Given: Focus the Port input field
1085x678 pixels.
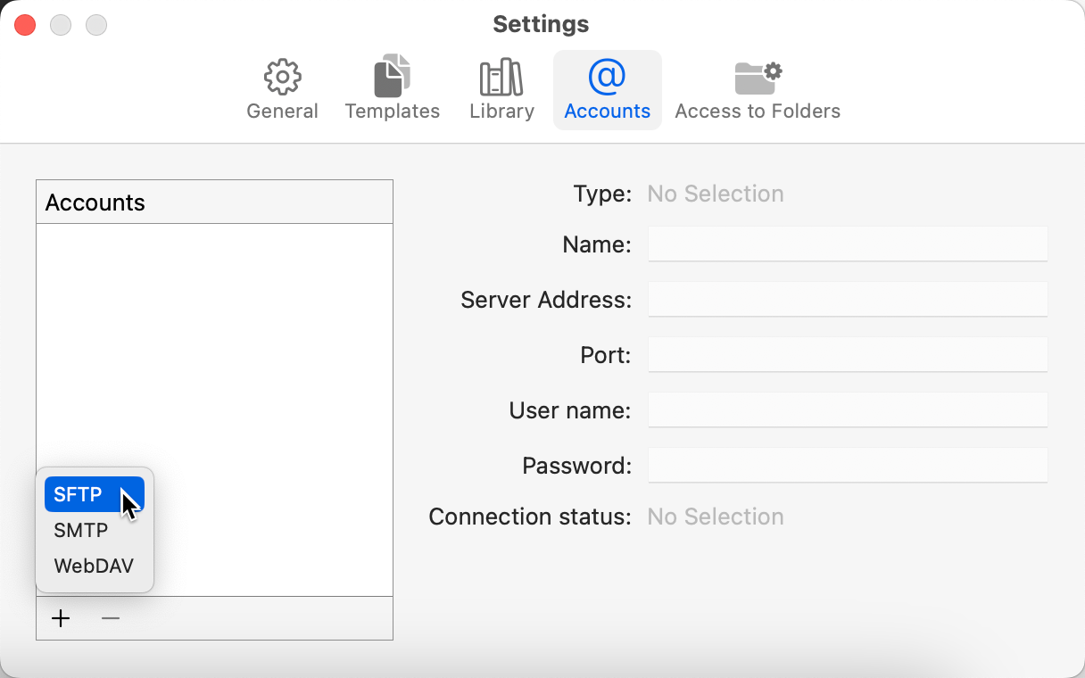Looking at the screenshot, I should 846,354.
